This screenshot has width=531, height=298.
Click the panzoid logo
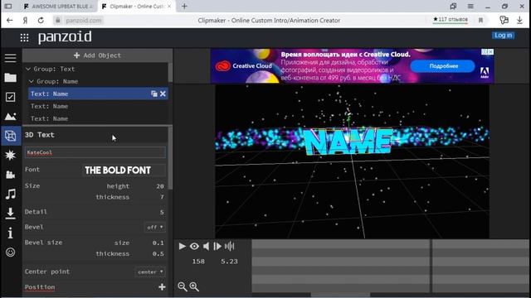click(x=65, y=36)
